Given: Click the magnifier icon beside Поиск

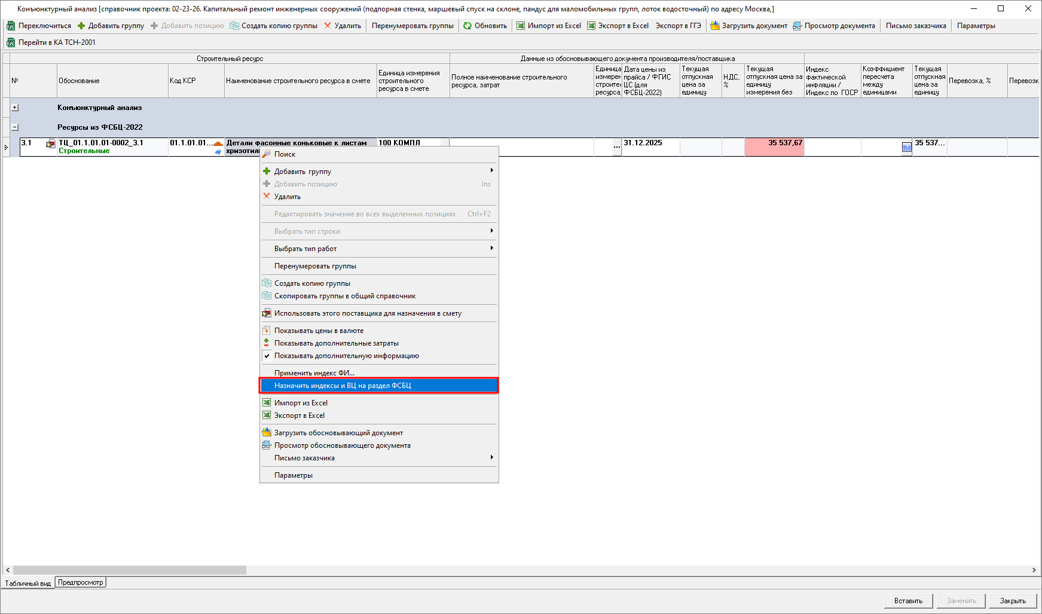Looking at the screenshot, I should [x=267, y=154].
